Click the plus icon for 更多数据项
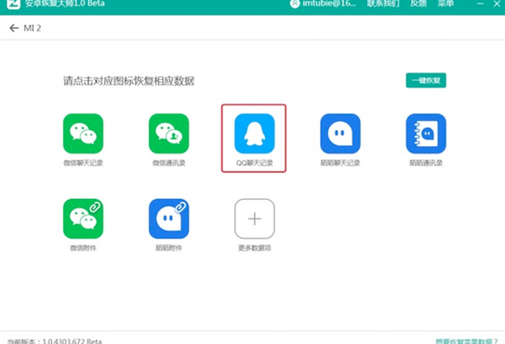The height and width of the screenshot is (344, 505). point(255,218)
